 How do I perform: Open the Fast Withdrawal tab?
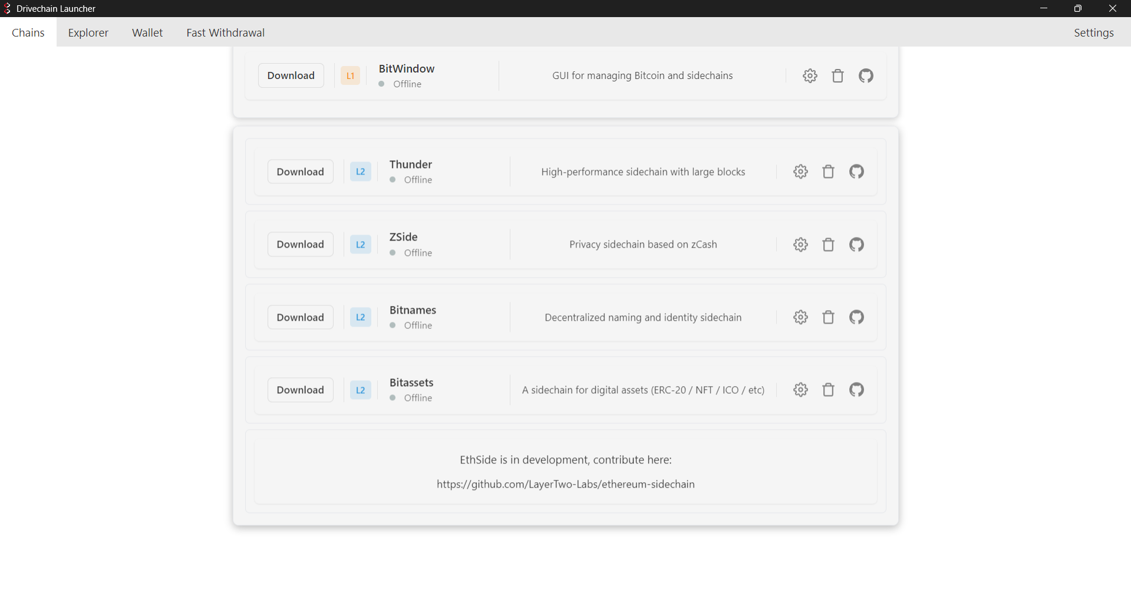pyautogui.click(x=226, y=32)
